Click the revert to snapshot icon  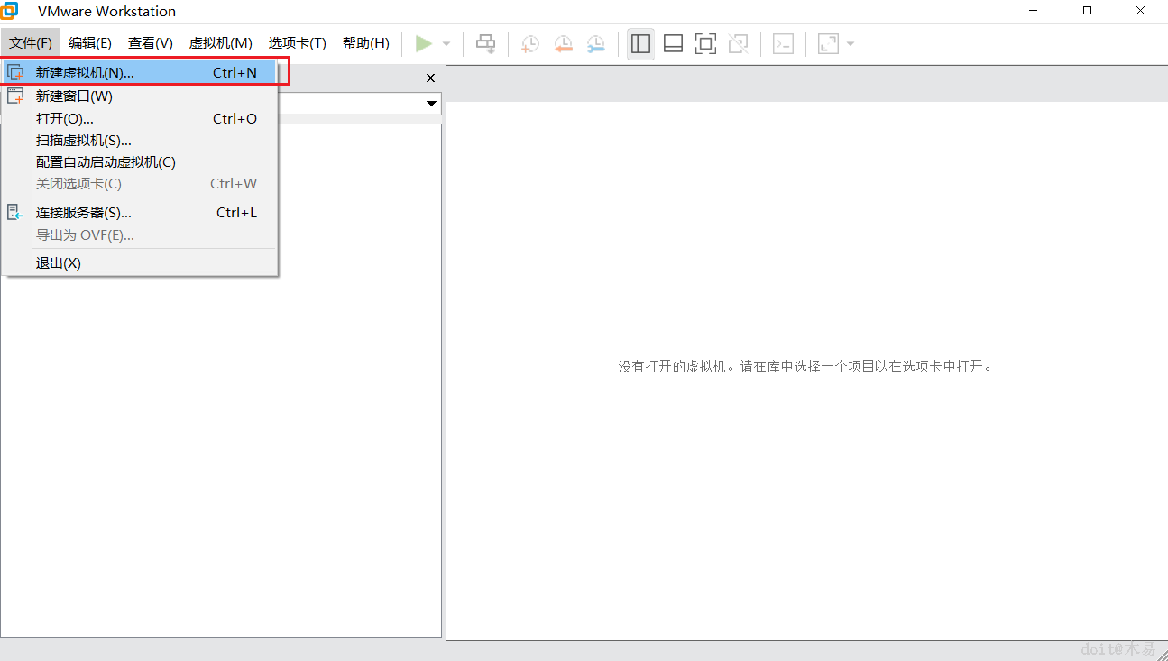(564, 43)
